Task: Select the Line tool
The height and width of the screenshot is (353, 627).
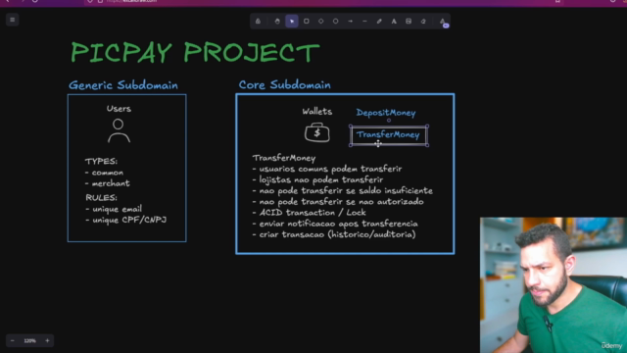Action: (x=364, y=22)
